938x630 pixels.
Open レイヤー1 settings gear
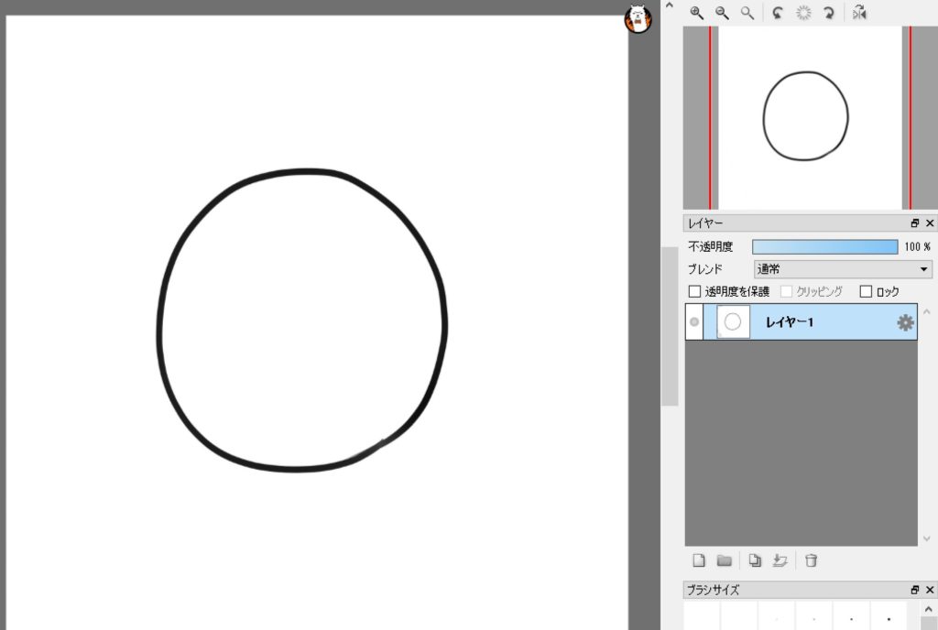coord(905,322)
